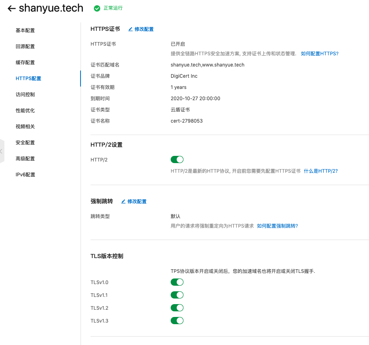
Task: Click the back arrow next to shanyue.tech
Action: pos(11,8)
